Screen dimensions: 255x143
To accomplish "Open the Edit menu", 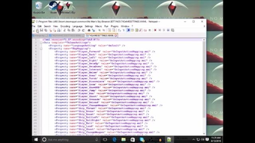I will [x=39, y=26].
